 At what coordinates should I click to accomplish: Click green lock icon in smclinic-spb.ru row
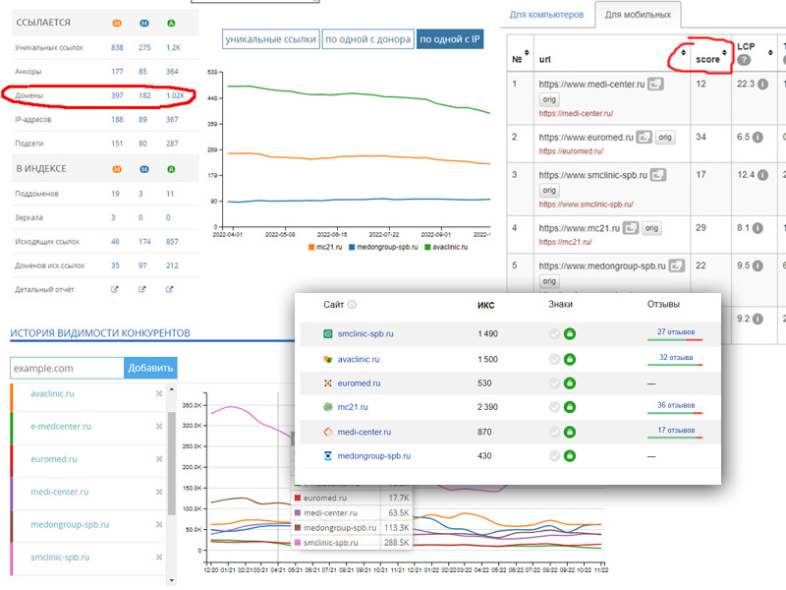coord(570,333)
